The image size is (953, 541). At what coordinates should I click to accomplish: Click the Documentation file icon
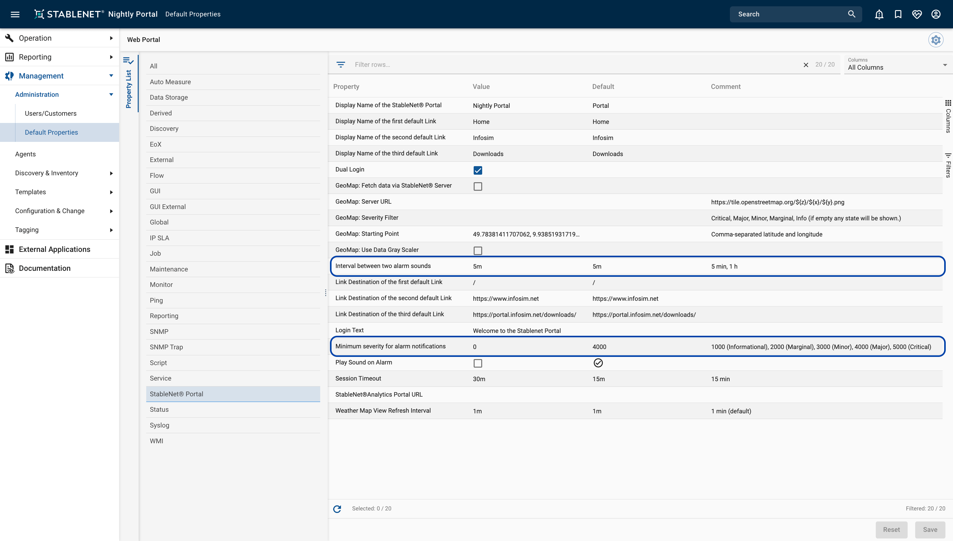(9, 268)
